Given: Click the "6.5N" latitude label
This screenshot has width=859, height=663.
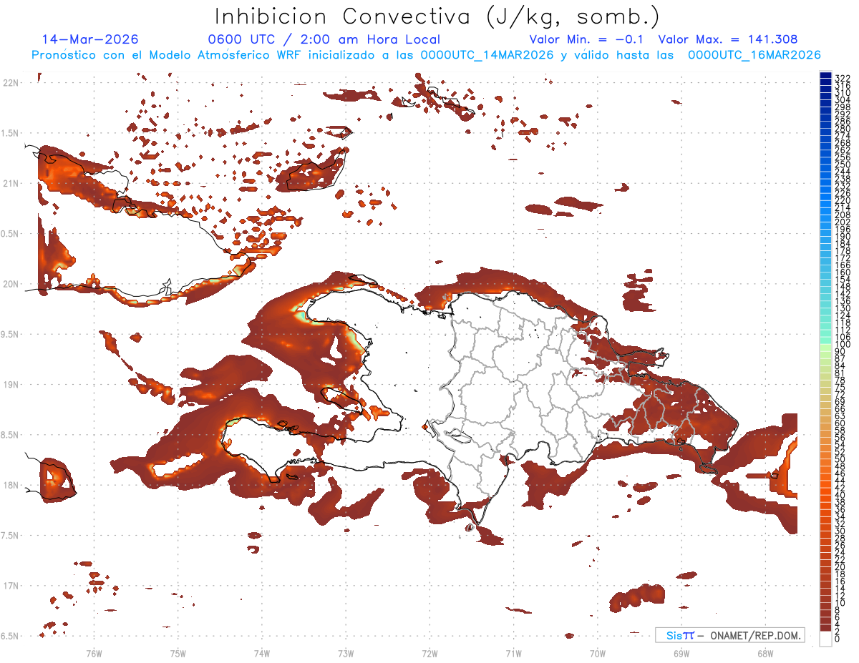Looking at the screenshot, I should pos(10,636).
